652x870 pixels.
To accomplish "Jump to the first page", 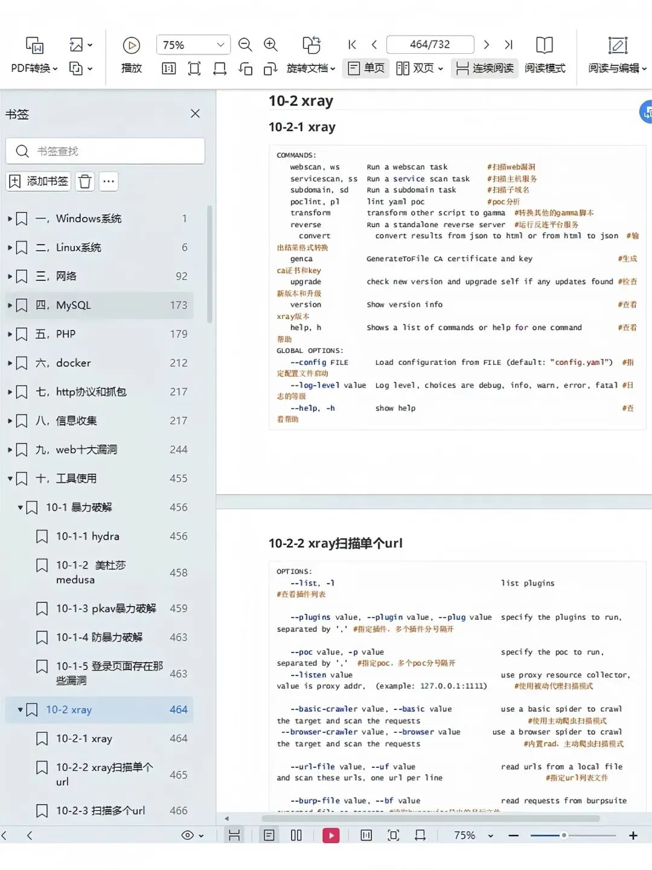I will (x=352, y=45).
